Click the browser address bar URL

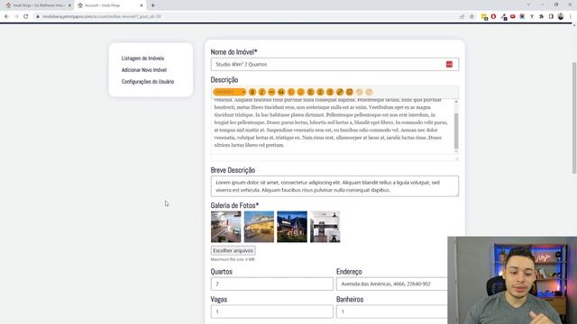pos(102,16)
